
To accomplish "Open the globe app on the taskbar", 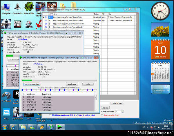I will pyautogui.click(x=51, y=127).
